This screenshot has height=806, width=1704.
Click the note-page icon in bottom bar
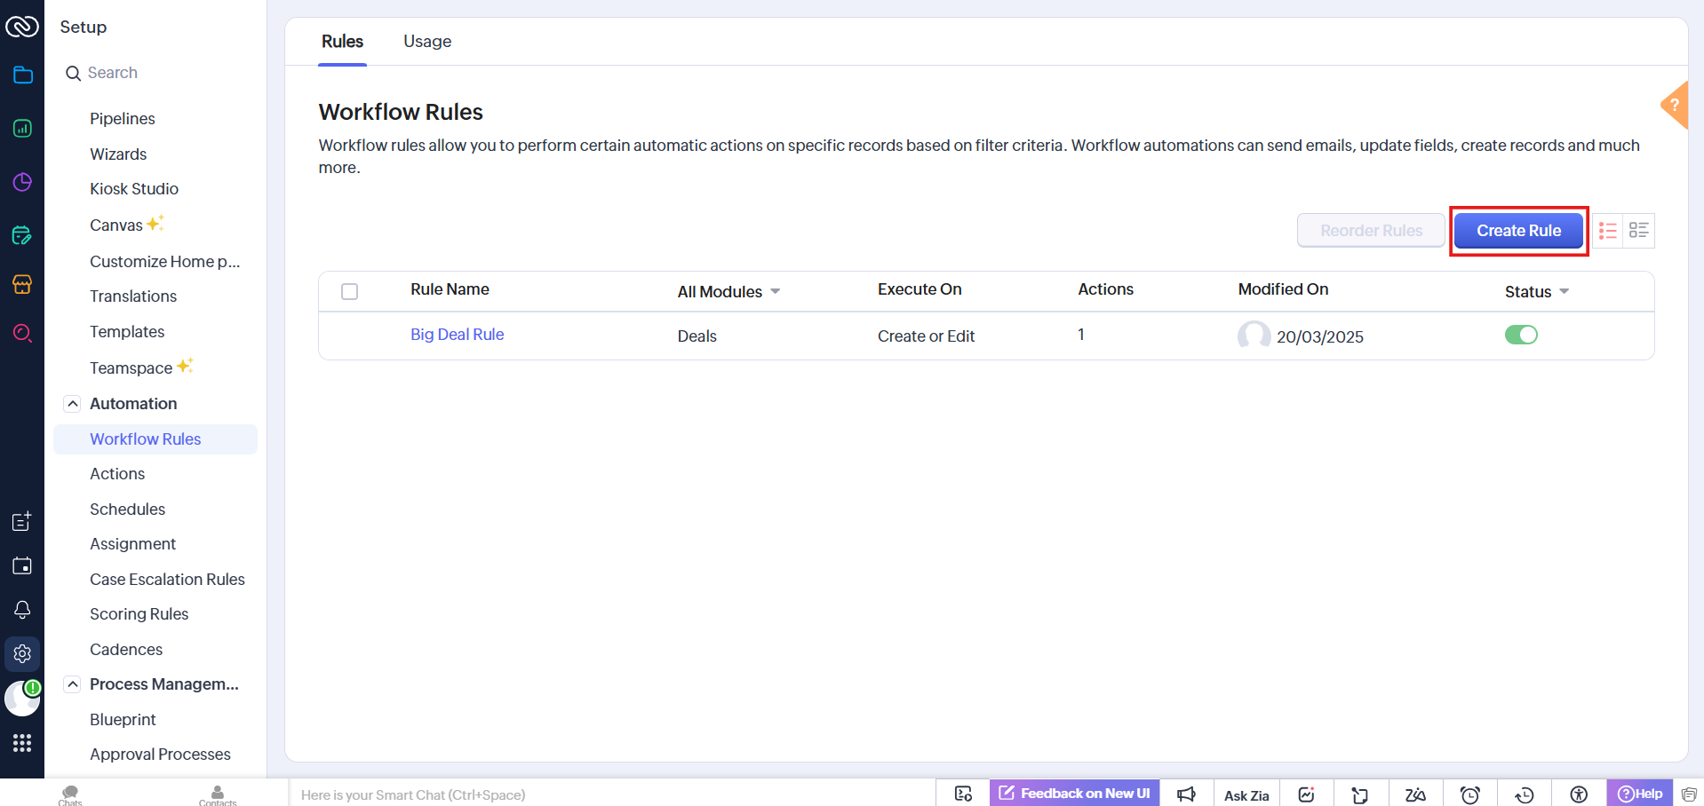coord(1360,794)
